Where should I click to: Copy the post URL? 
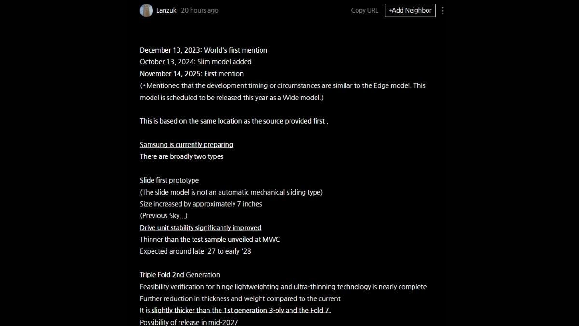(x=364, y=10)
